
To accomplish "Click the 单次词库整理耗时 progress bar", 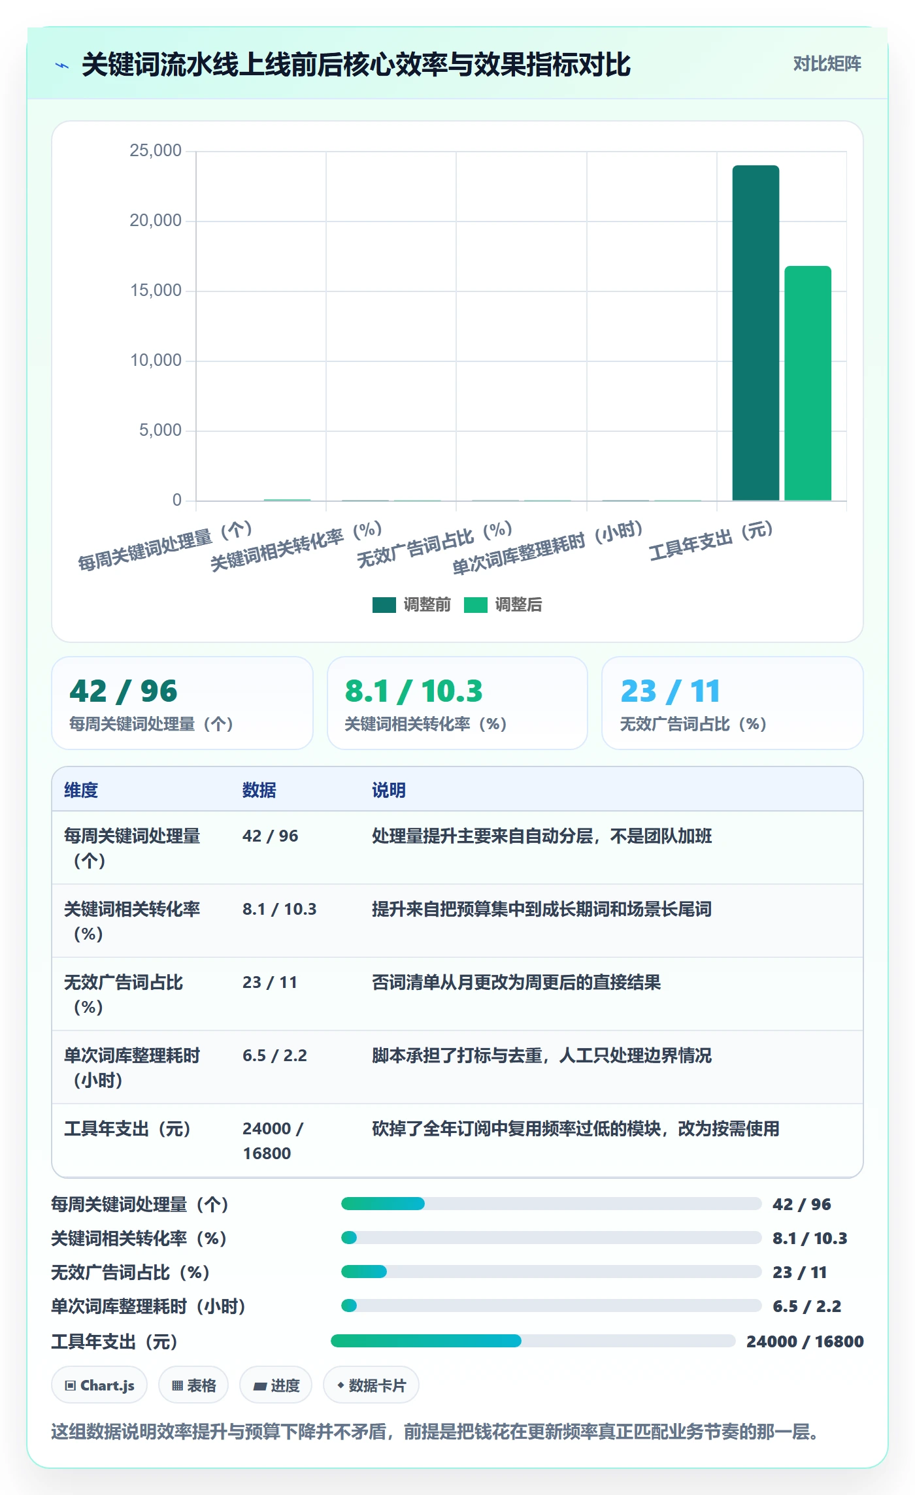I will point(551,1306).
